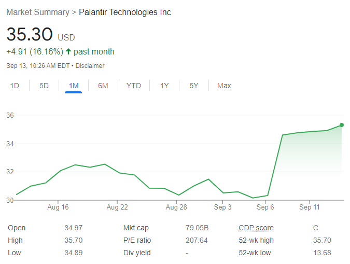The width and height of the screenshot is (350, 264).
Task: Click the CDP score label
Action: tap(256, 228)
